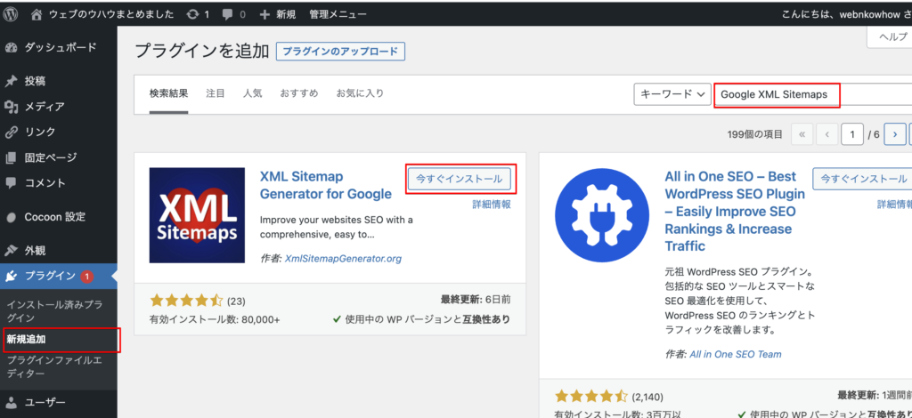Click the 投稿 pin icon in the sidebar
This screenshot has height=418, width=912.
(11, 81)
